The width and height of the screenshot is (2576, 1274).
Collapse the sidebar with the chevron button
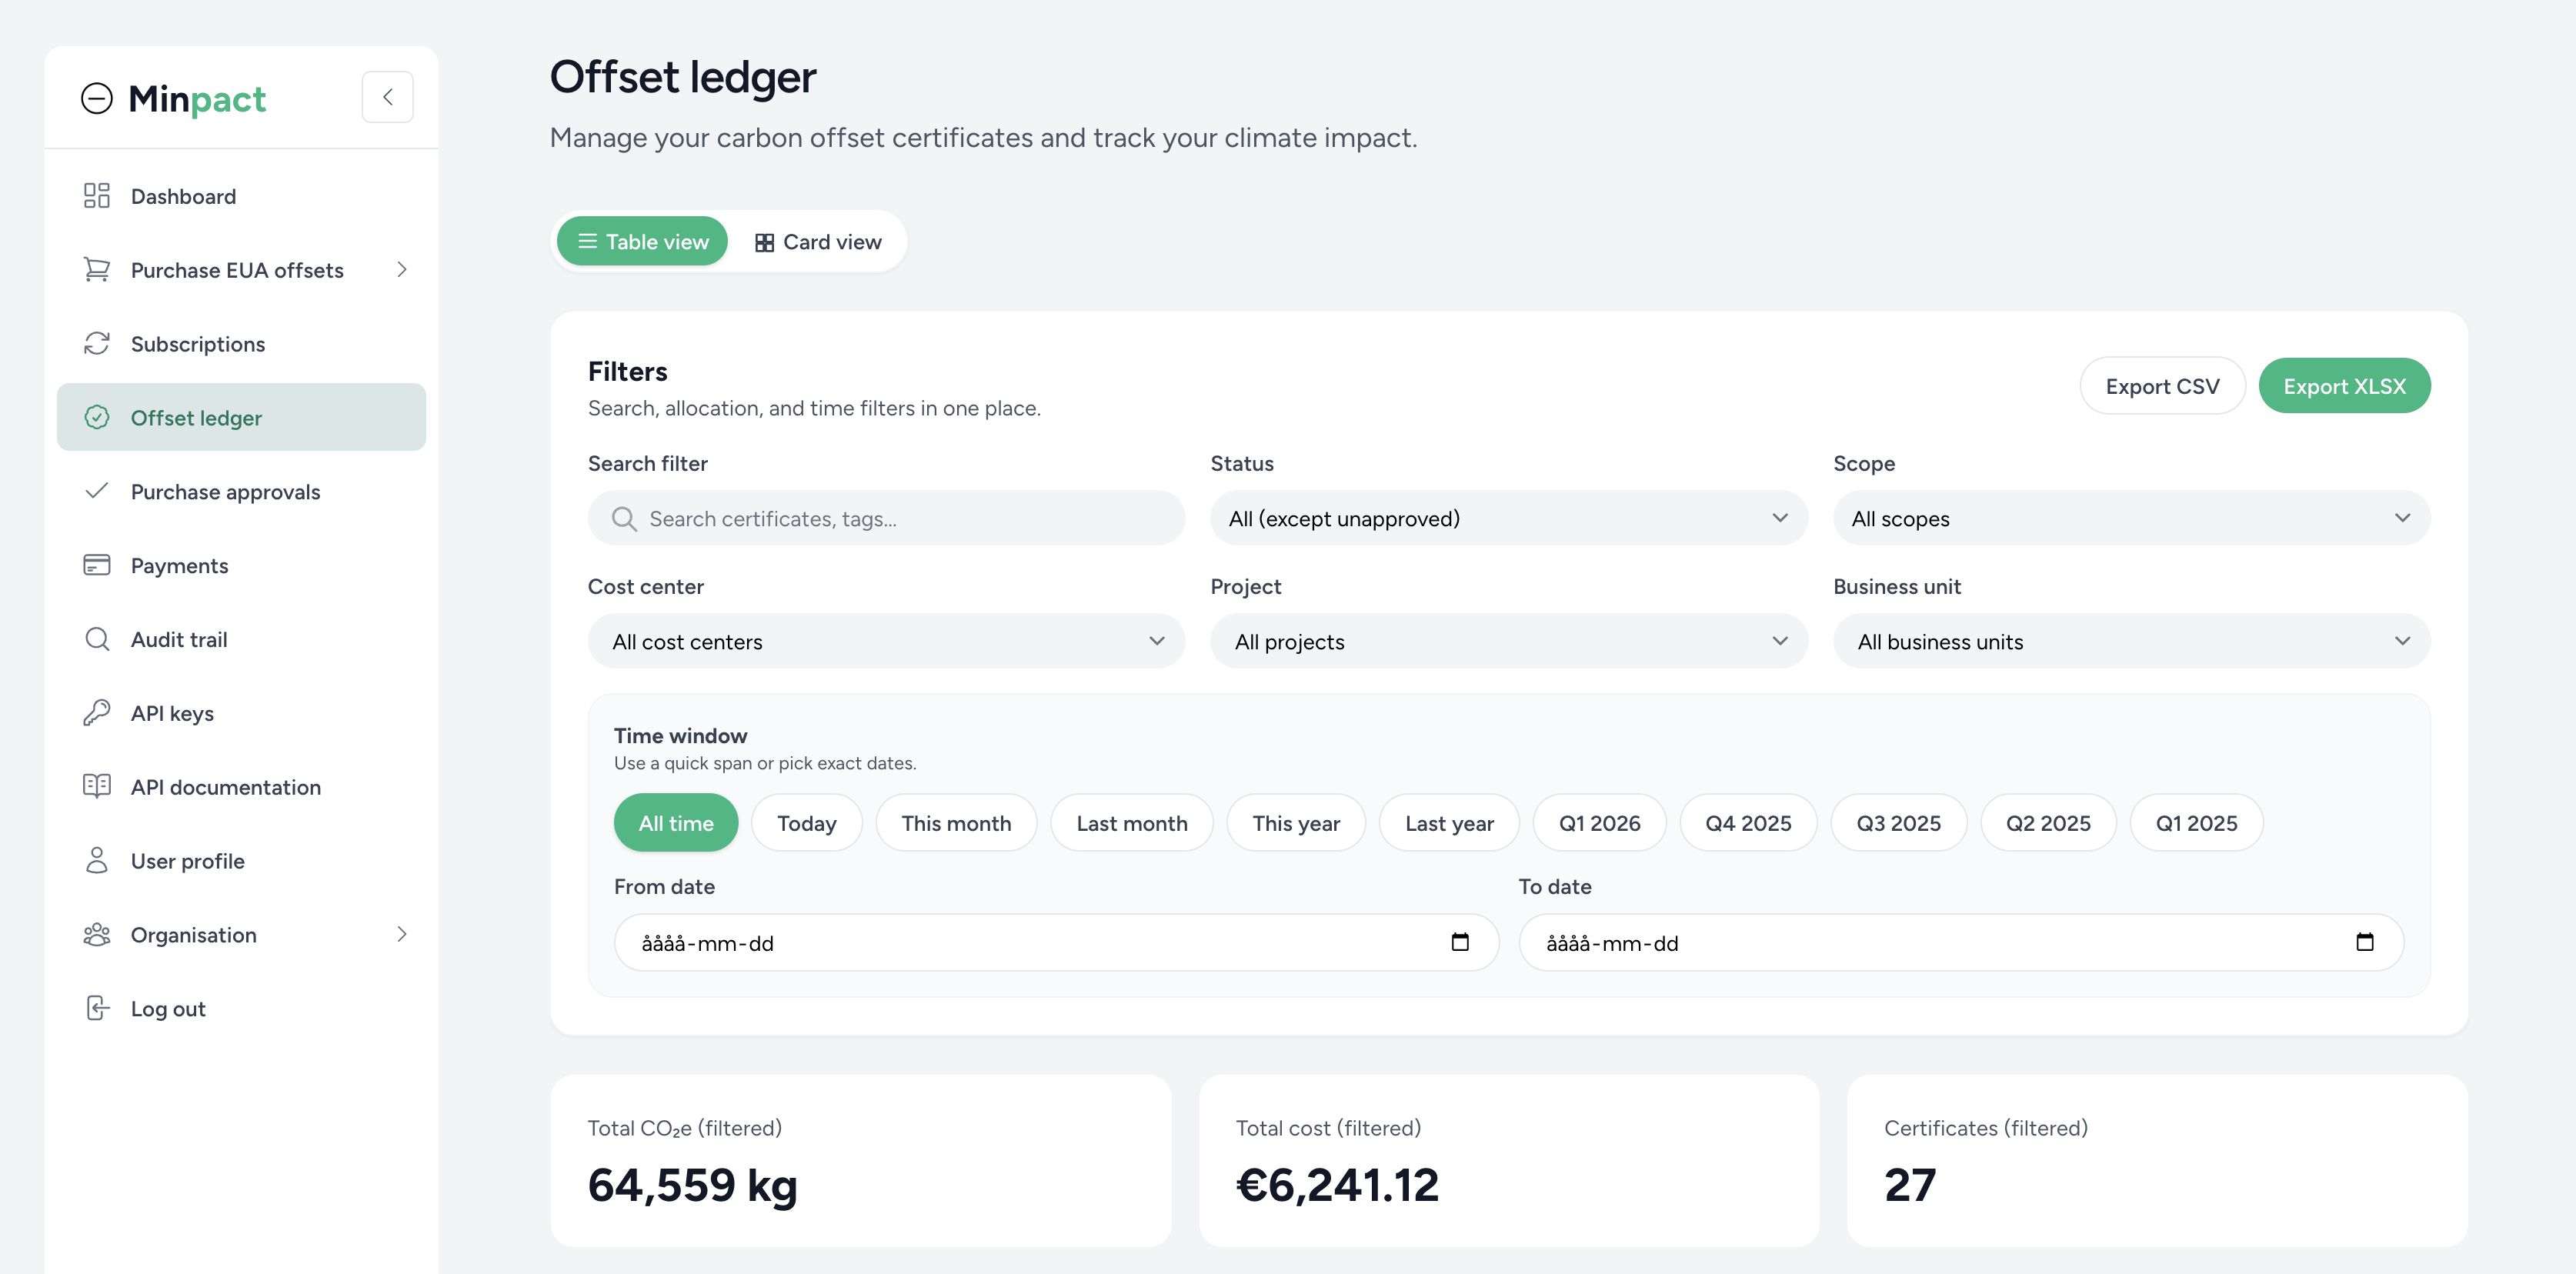[388, 96]
